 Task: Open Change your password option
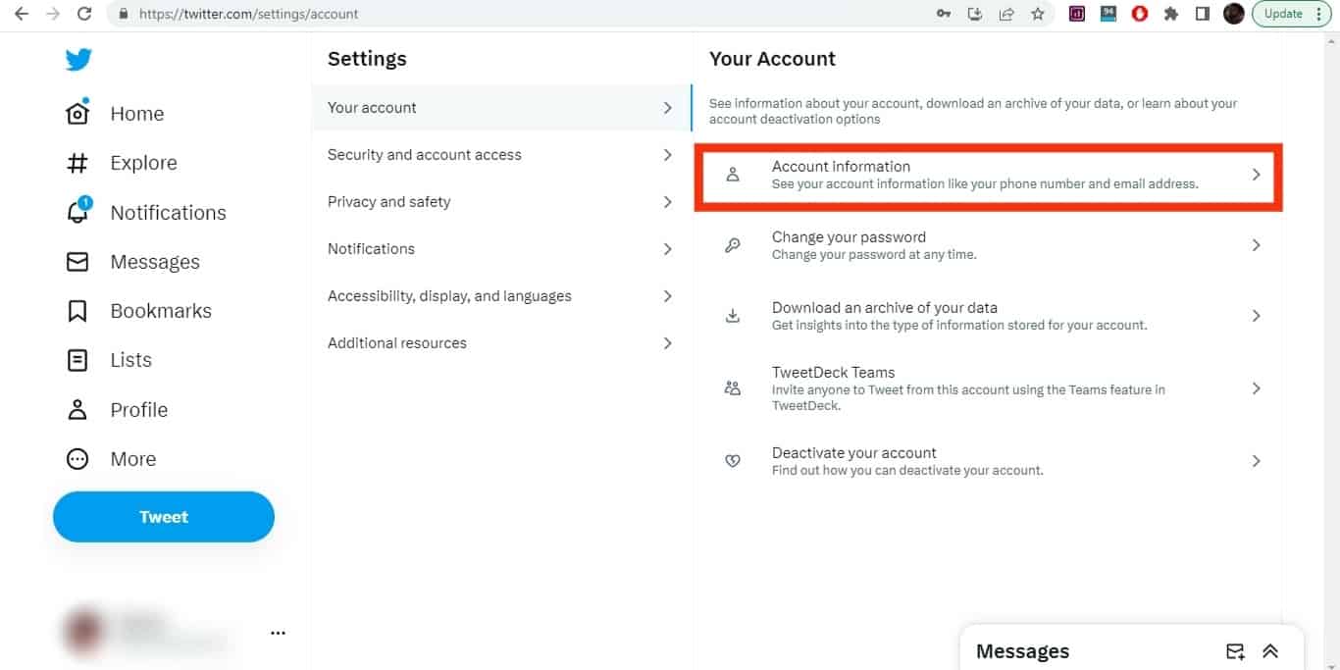coord(988,245)
